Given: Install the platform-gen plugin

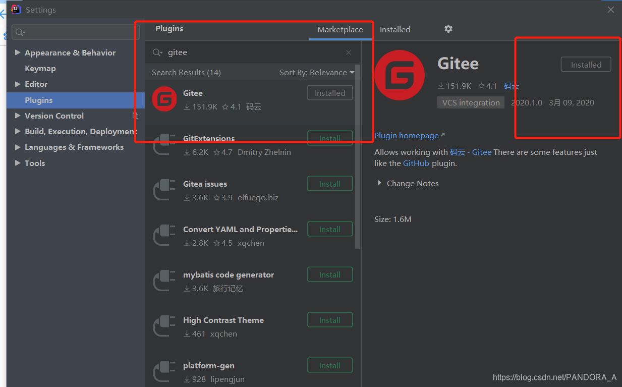Looking at the screenshot, I should tap(330, 365).
